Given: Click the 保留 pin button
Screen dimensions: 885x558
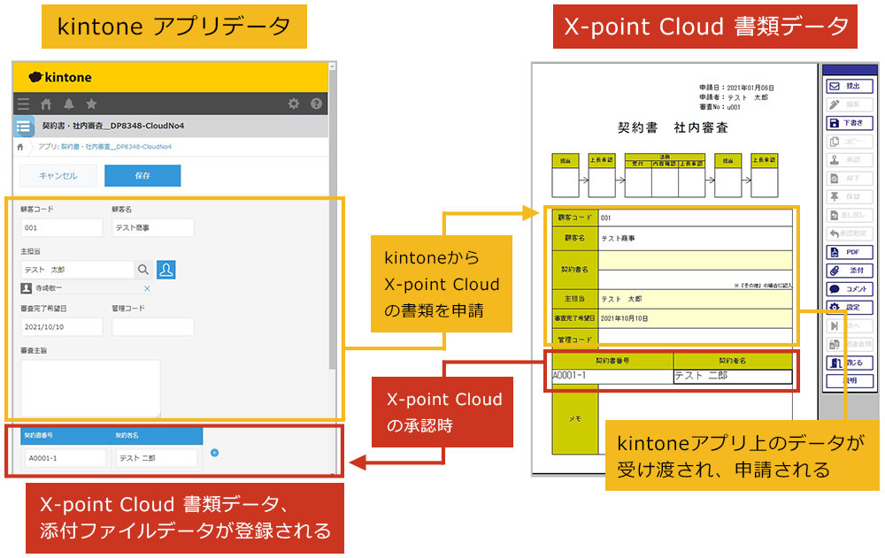Looking at the screenshot, I should 850,197.
